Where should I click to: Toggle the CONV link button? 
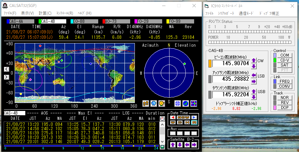tap(284, 86)
